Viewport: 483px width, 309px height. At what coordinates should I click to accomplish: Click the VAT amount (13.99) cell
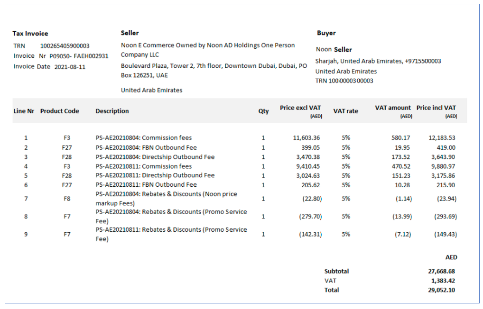pyautogui.click(x=401, y=217)
